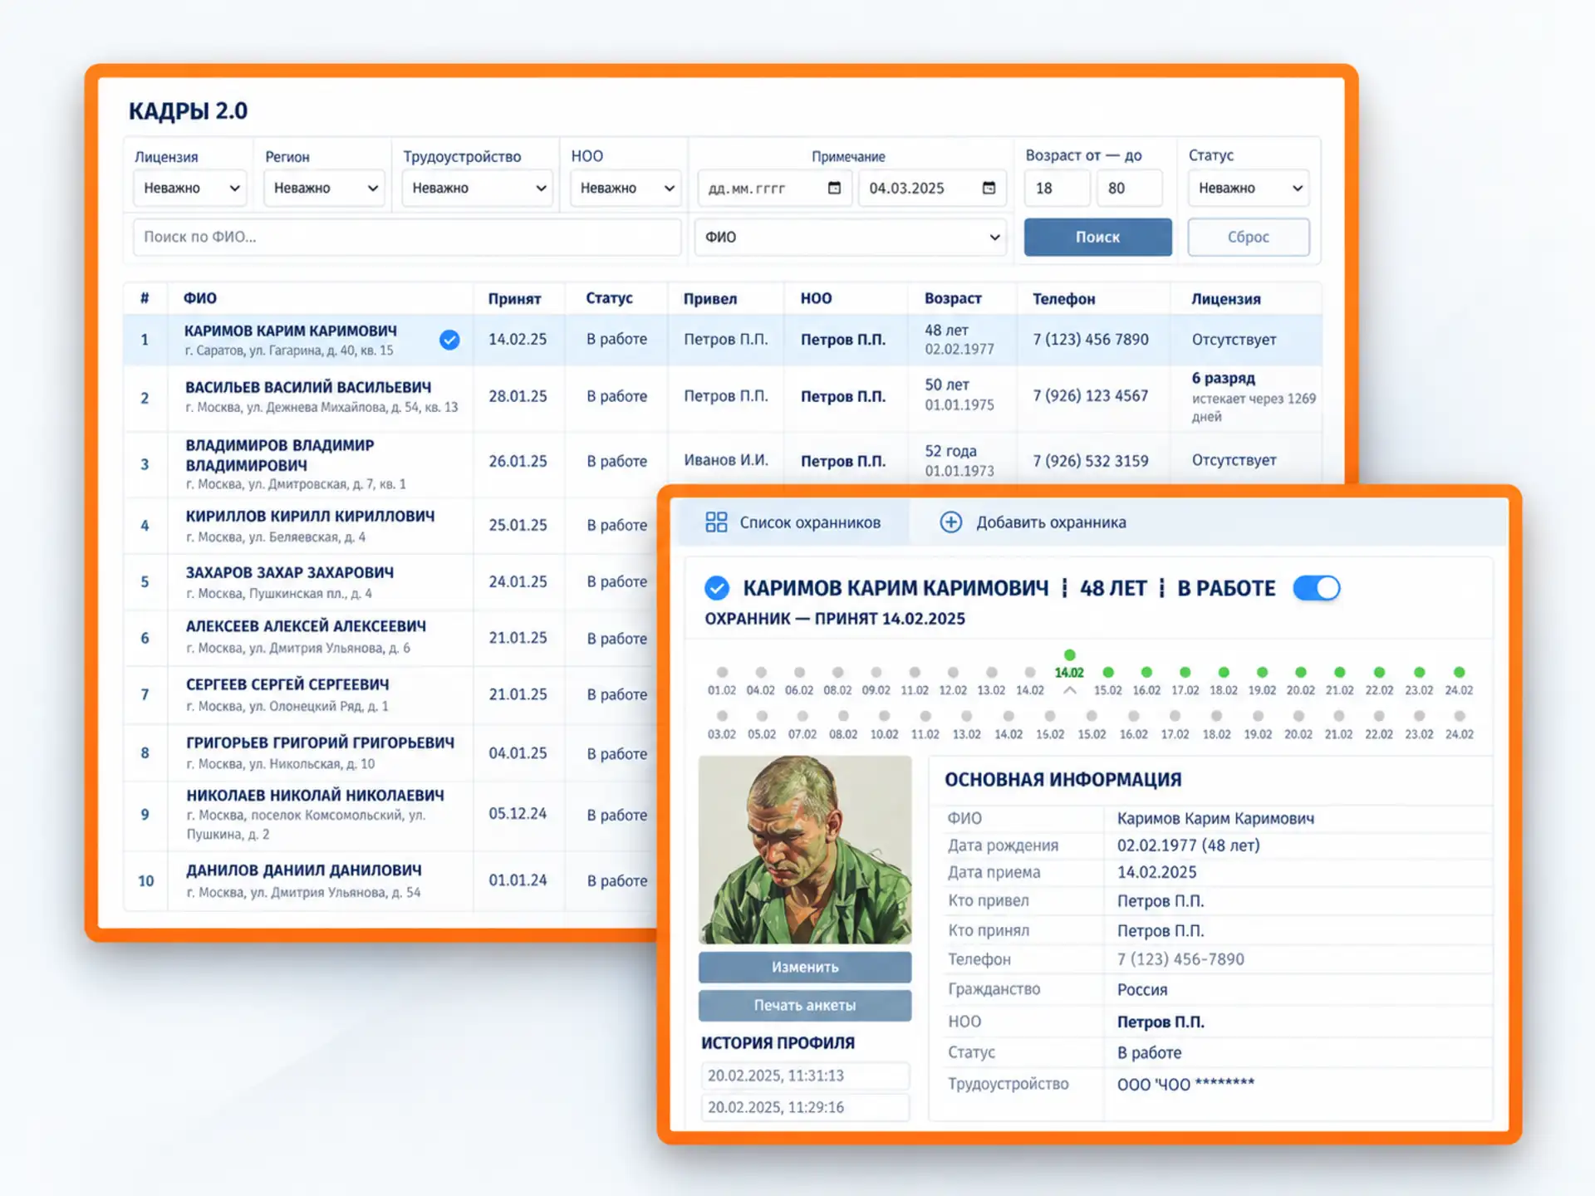Click the minimum age field showing 18
The width and height of the screenshot is (1595, 1196).
pos(1057,188)
